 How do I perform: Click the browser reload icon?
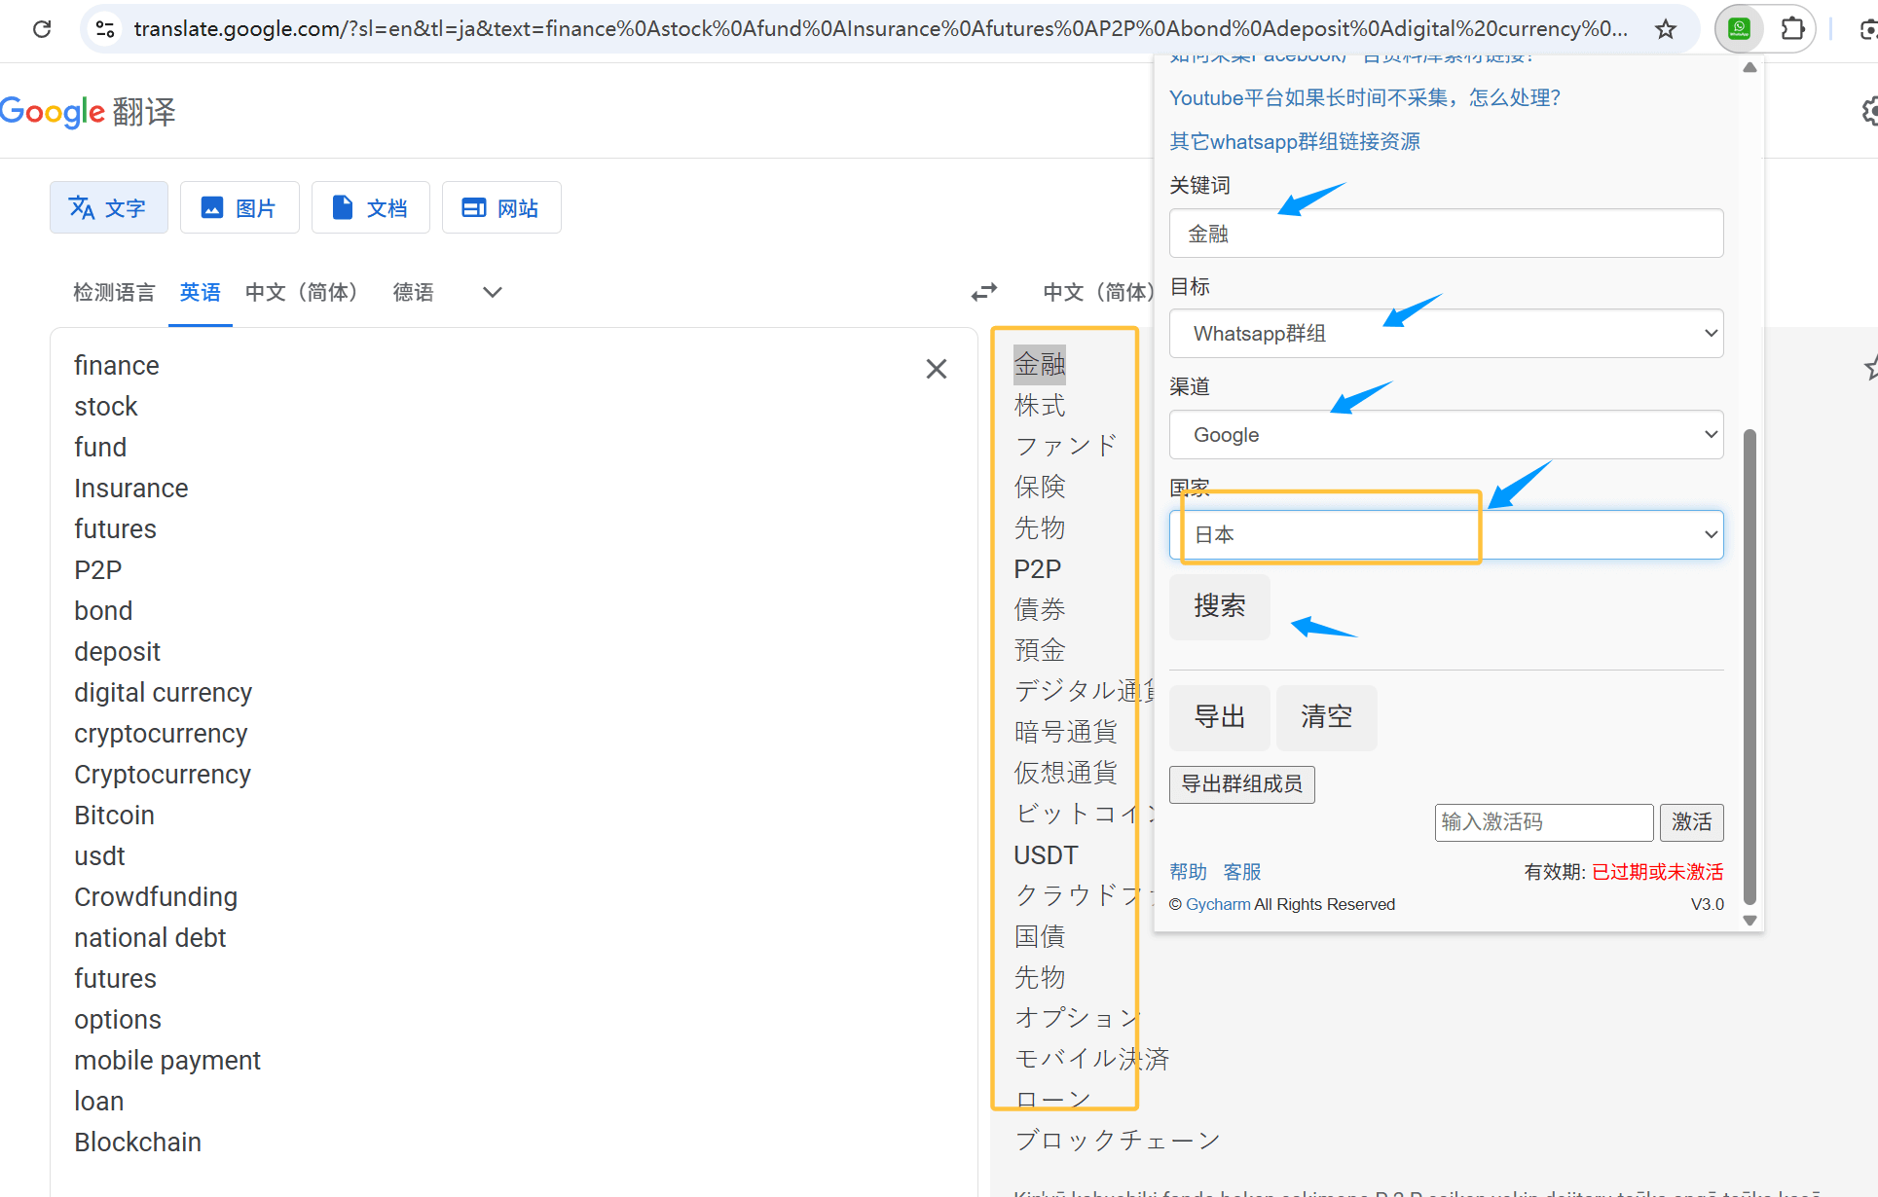(x=42, y=29)
